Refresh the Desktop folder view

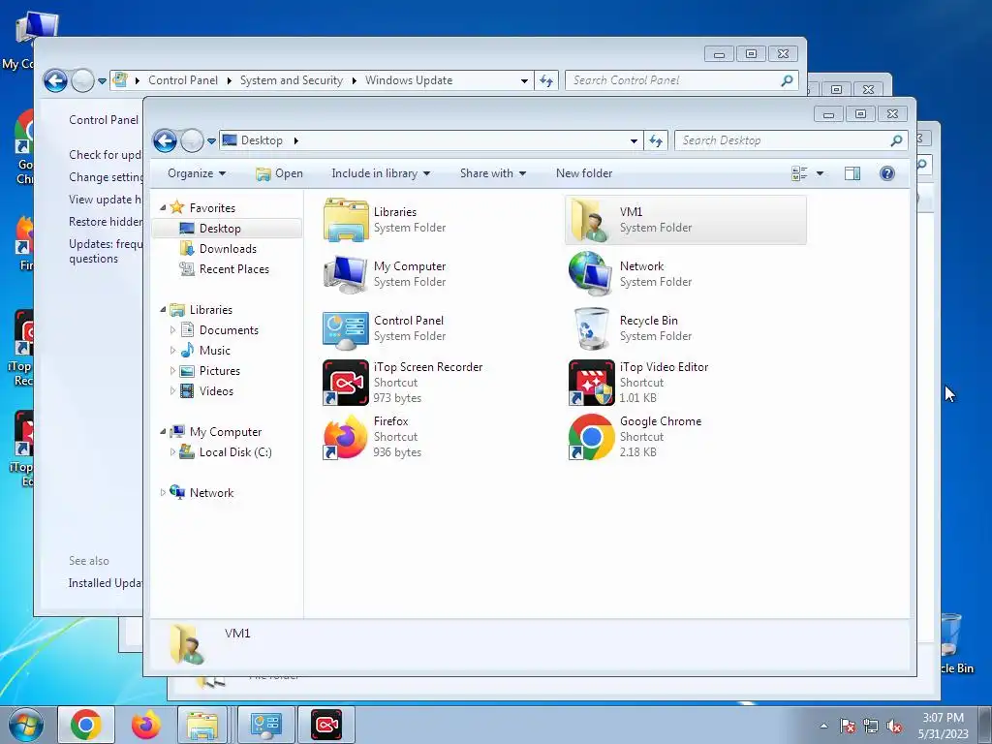pos(656,140)
